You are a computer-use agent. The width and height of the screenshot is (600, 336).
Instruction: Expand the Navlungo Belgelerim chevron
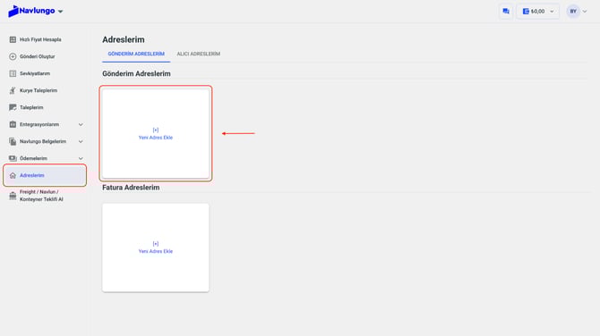click(81, 141)
